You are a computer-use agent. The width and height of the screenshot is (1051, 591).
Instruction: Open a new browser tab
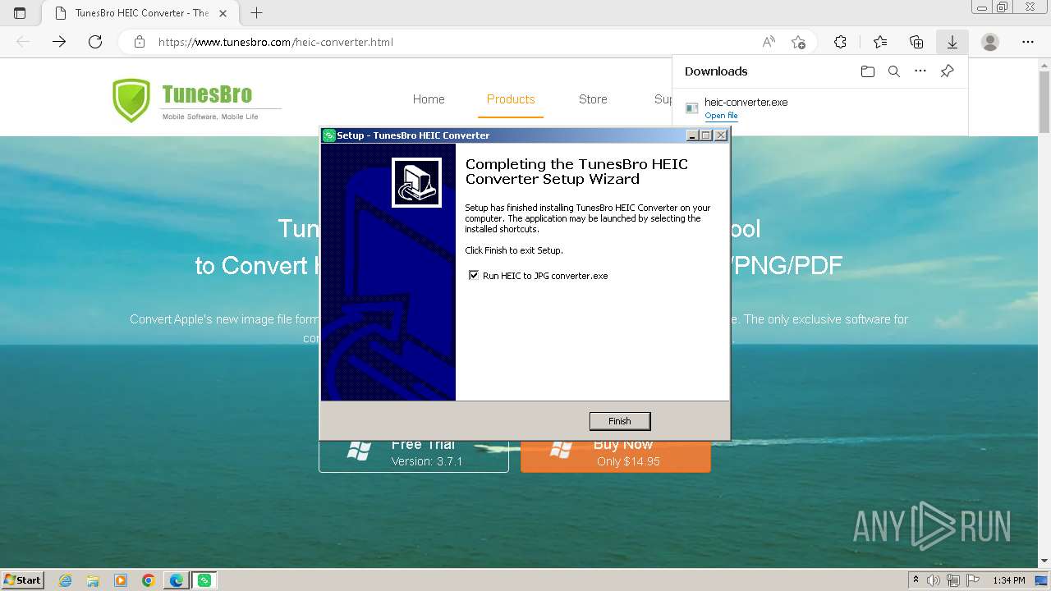click(256, 13)
